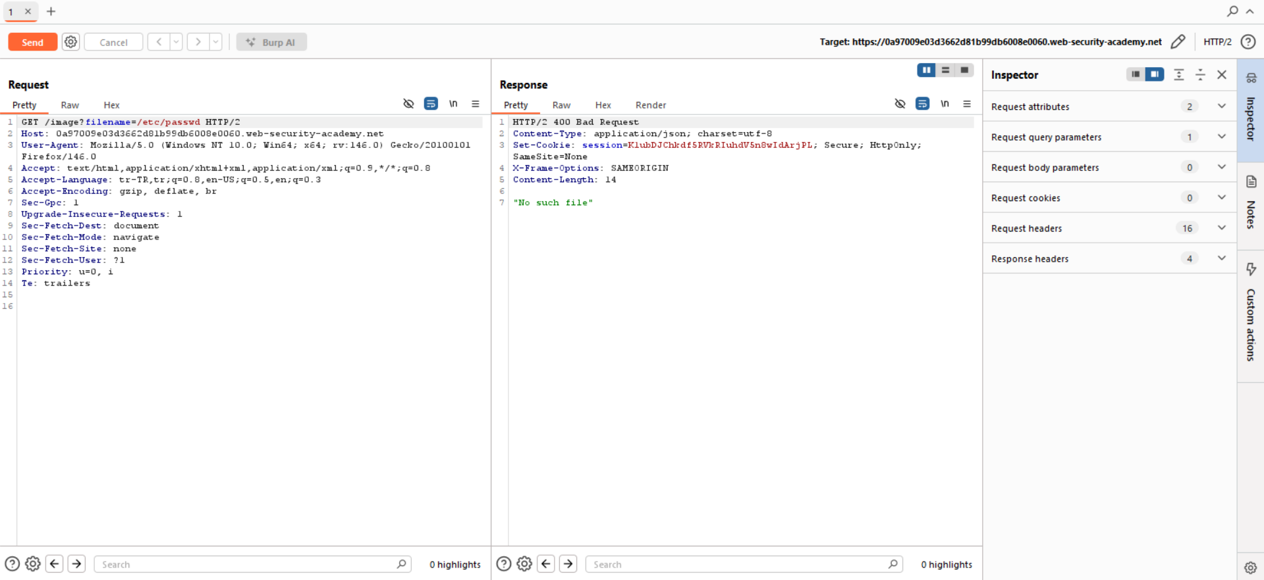Open the Burp AI button
Viewport: 1264px width, 580px height.
pos(271,42)
